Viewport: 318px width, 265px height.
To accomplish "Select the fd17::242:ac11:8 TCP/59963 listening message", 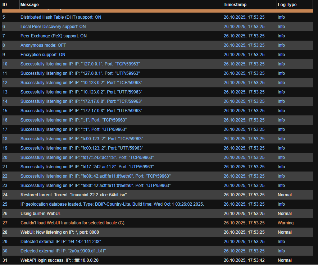I will 87,157.
